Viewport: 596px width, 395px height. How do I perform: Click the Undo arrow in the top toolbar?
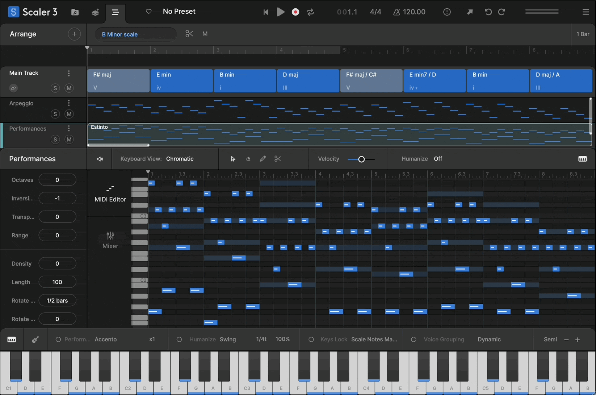coord(488,12)
